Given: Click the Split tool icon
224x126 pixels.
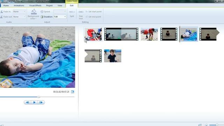Looking at the screenshot, I should [x=72, y=12].
